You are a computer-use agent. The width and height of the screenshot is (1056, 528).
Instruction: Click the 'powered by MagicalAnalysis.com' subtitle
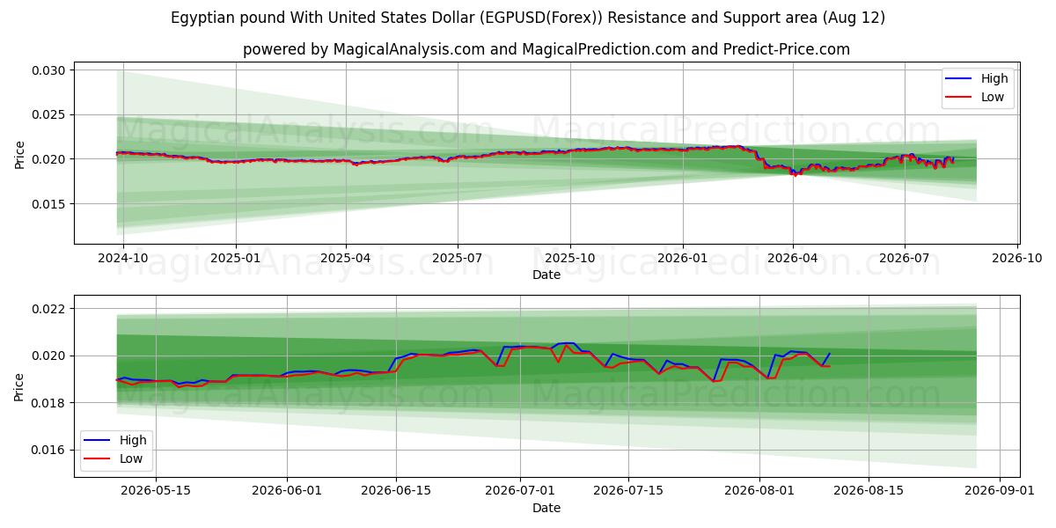(546, 49)
